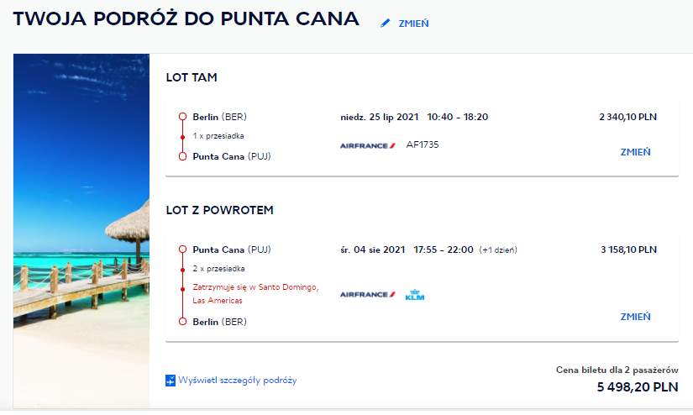The width and height of the screenshot is (693, 415).
Task: Click the Punta Cana arrival circle on the outbound route
Action: pos(182,156)
